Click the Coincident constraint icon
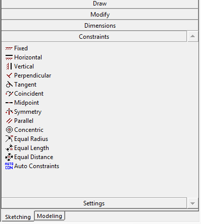This screenshot has width=201, height=224. tap(9, 94)
